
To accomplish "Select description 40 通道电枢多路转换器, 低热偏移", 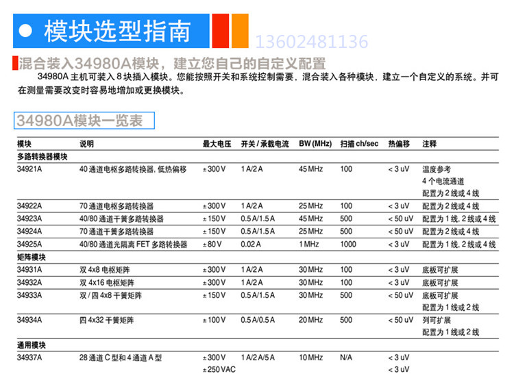I will 133,169.
